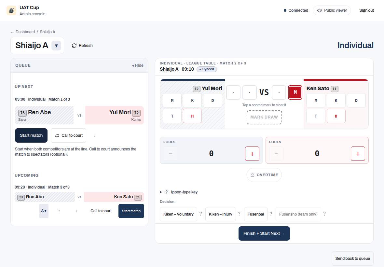Clear the red scored M mark

coord(295,92)
